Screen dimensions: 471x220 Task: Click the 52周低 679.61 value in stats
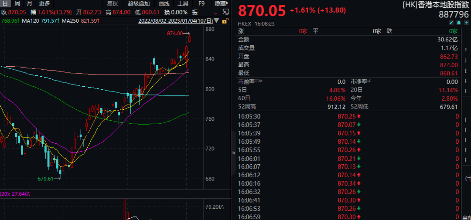pyautogui.click(x=449, y=107)
